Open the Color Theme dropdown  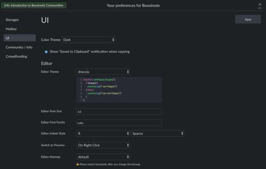pos(88,39)
